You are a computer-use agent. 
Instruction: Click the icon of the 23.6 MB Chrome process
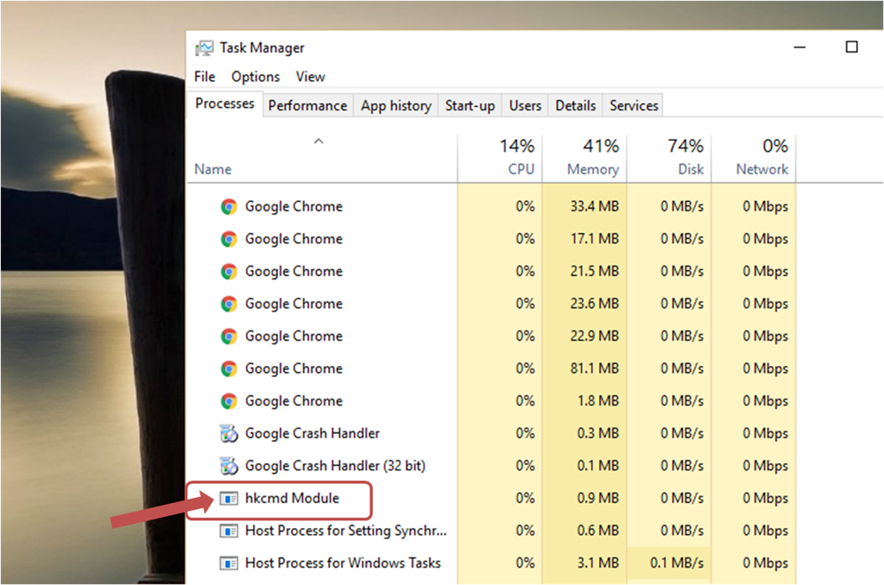coord(228,305)
